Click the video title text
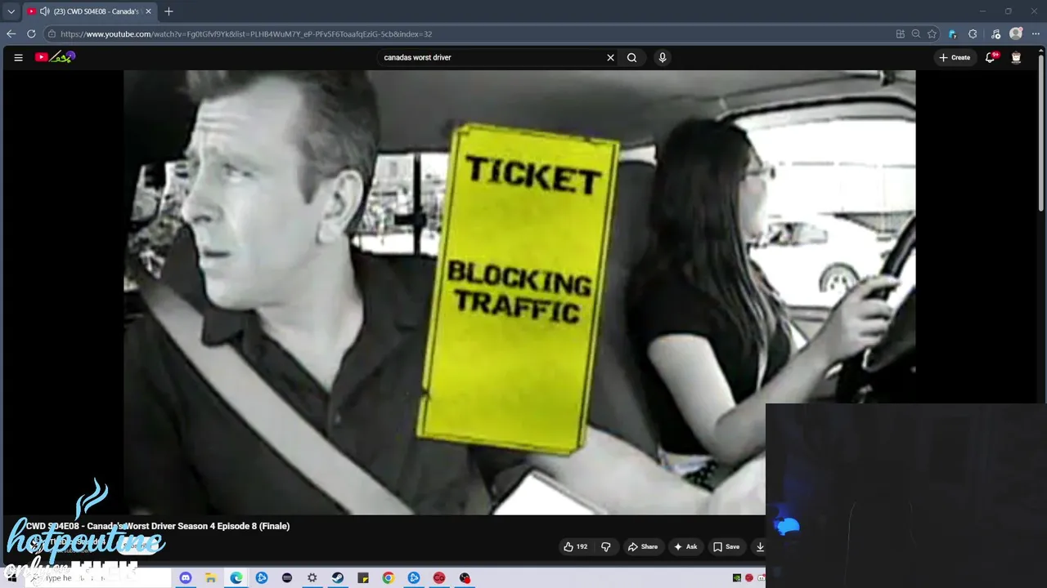This screenshot has width=1047, height=588. tap(158, 526)
